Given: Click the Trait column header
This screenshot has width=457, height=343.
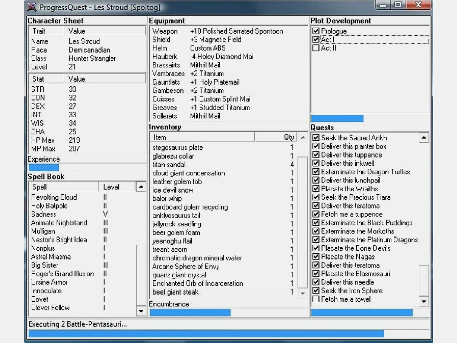Looking at the screenshot, I should (x=46, y=31).
